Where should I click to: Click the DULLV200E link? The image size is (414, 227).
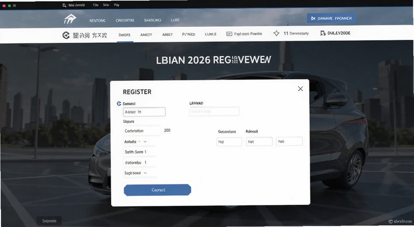339,33
